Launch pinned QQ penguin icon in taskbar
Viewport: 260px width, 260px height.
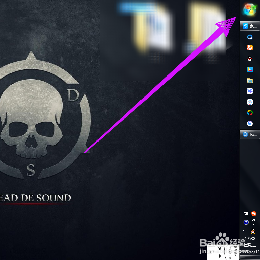(x=250, y=59)
